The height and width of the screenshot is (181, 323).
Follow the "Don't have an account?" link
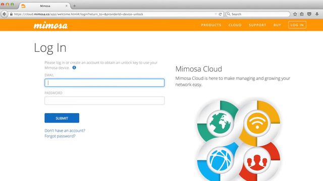click(x=65, y=131)
